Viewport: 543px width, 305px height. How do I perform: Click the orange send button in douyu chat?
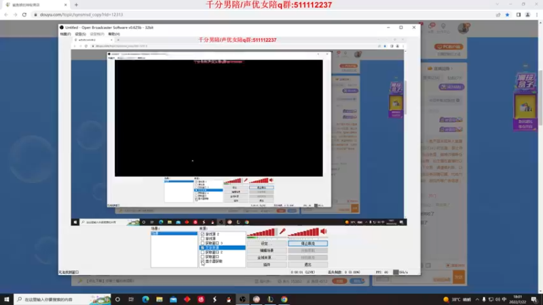(x=459, y=277)
